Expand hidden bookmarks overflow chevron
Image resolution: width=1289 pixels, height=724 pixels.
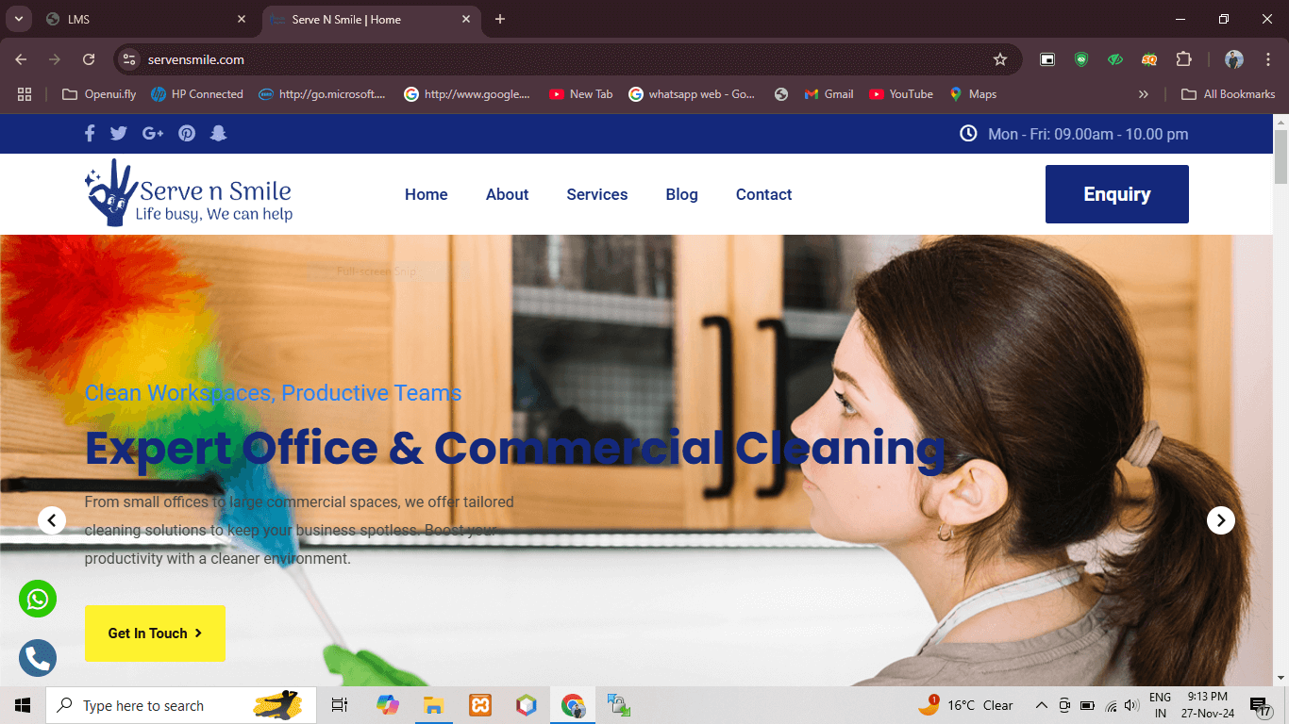tap(1144, 94)
